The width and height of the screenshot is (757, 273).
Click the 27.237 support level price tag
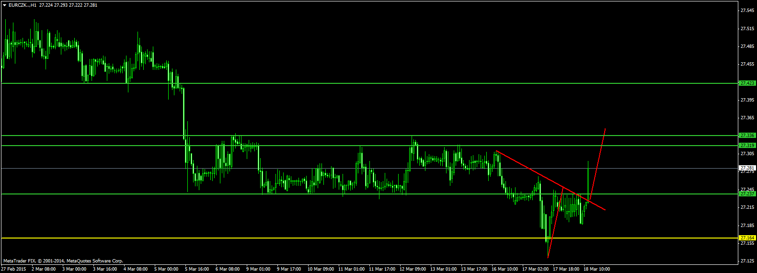point(747,194)
